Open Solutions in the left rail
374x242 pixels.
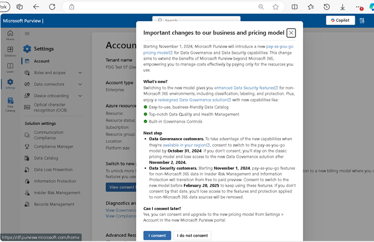(x=10, y=51)
